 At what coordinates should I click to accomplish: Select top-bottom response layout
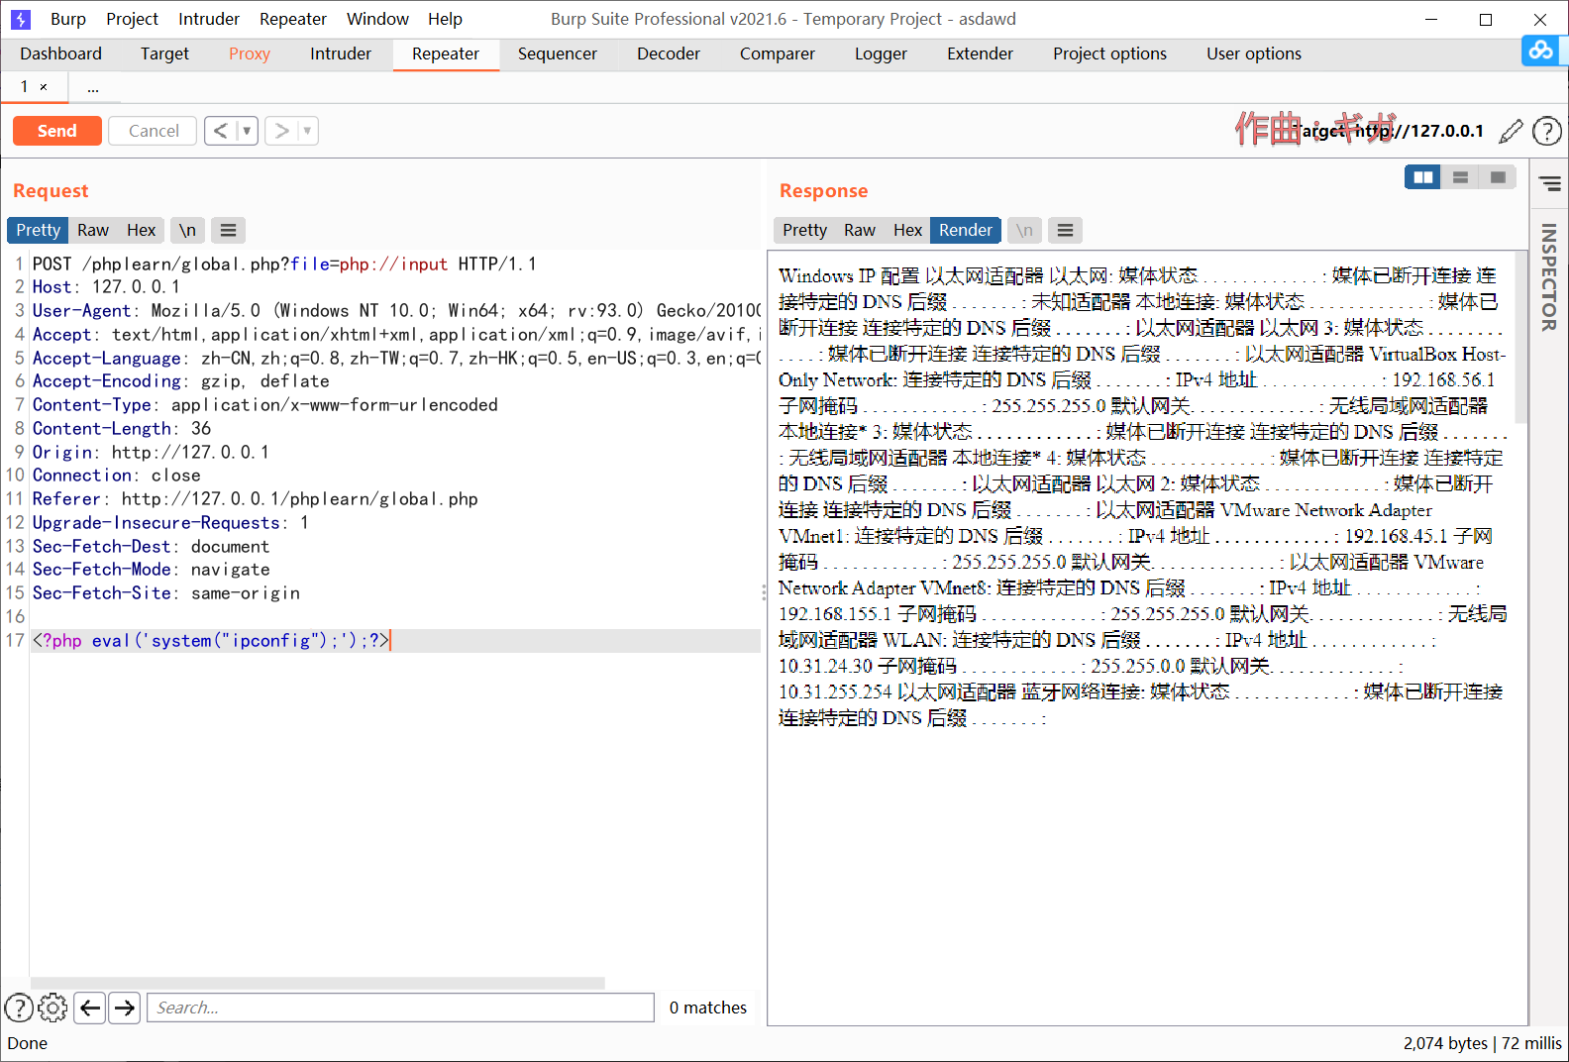coord(1460,177)
